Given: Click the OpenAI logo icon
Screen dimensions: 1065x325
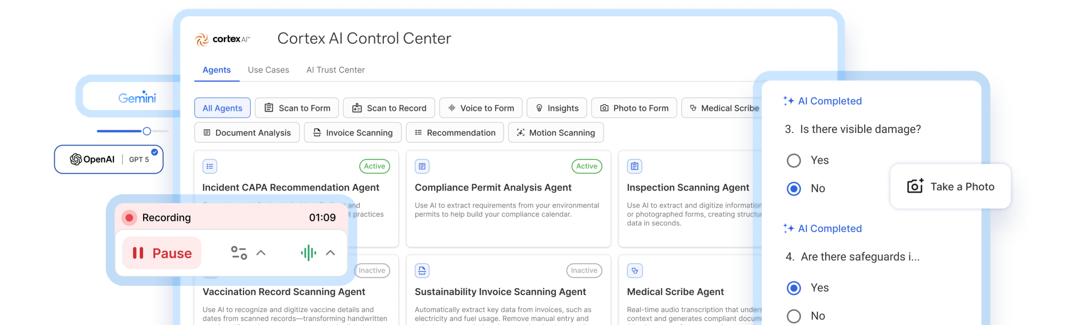Looking at the screenshot, I should coord(76,159).
